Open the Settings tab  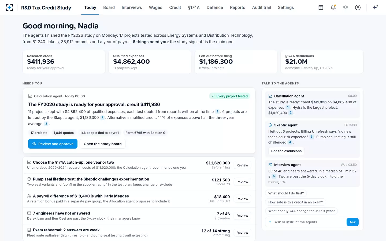pyautogui.click(x=286, y=7)
